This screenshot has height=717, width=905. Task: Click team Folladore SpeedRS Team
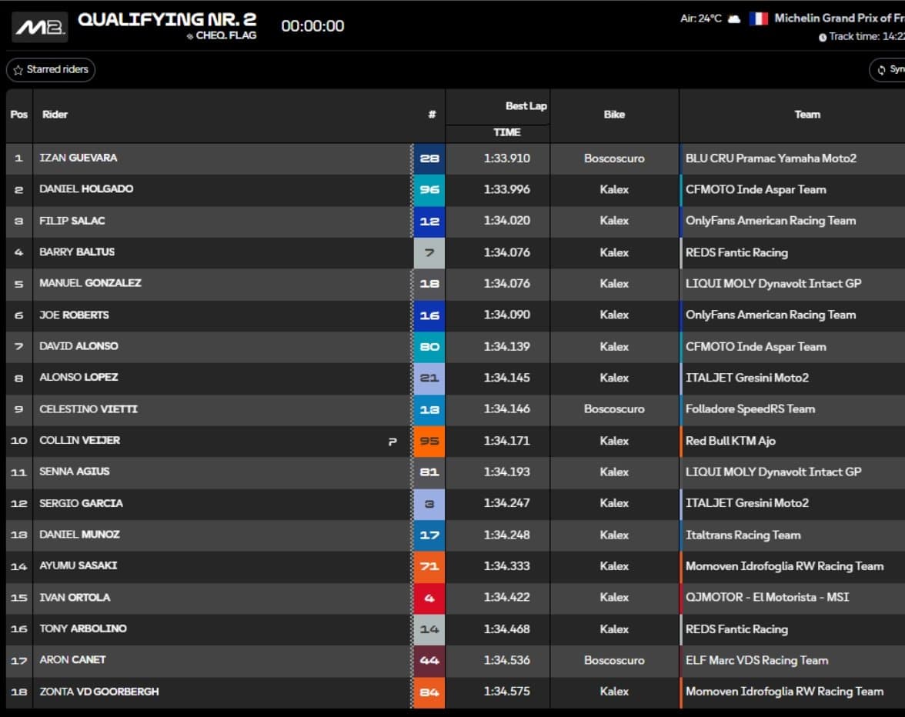click(750, 409)
